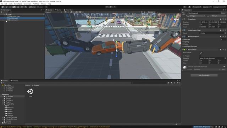This screenshot has width=227, height=128.
Task: Switch to the Asset Store tab
Action: 69,10
